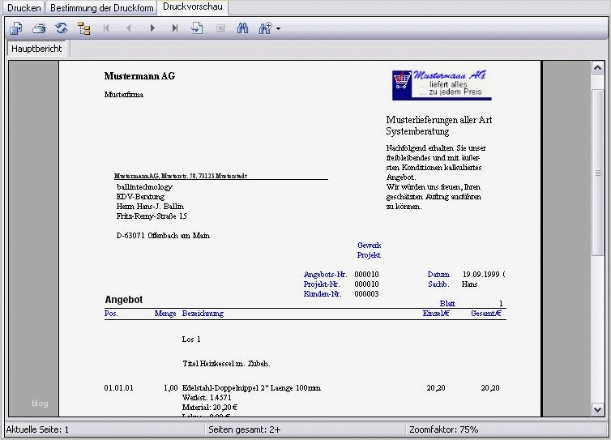
Task: Click the go-to-page icon
Action: (197, 28)
